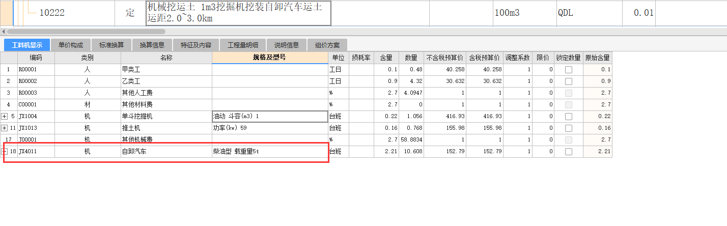Open the 工程量明细 tab
This screenshot has width=727, height=226.
pyautogui.click(x=243, y=45)
